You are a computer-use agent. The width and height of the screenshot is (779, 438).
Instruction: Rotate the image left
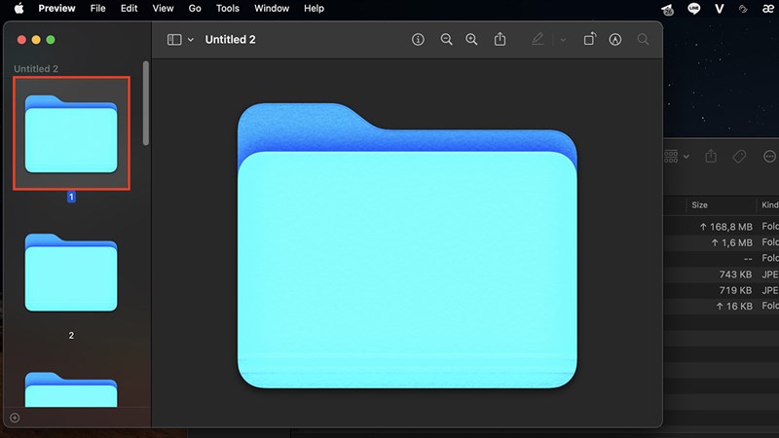pos(590,39)
